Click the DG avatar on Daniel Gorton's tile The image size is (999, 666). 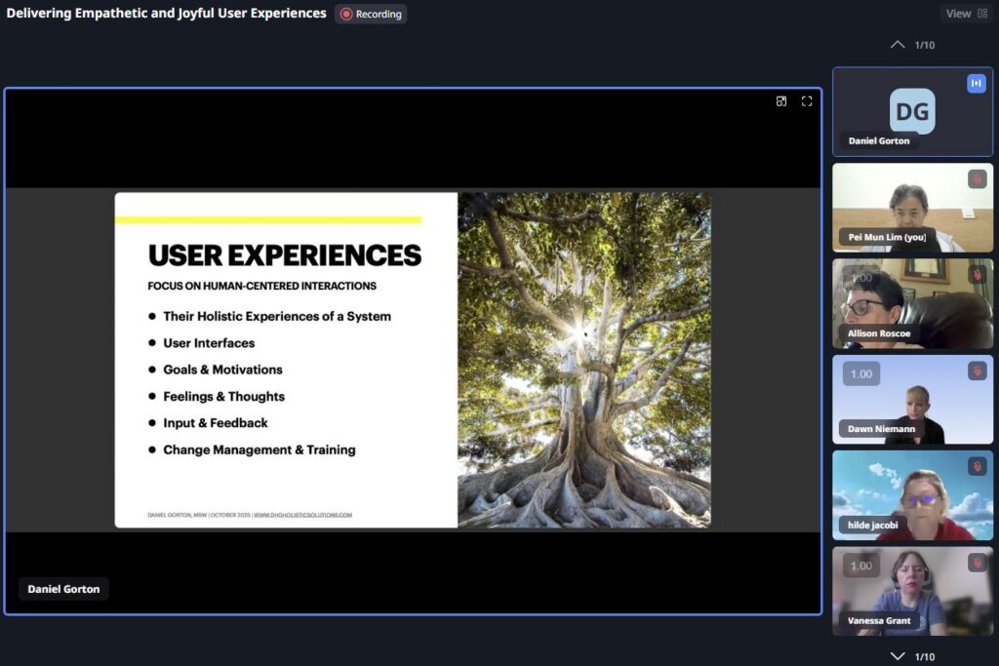(x=912, y=110)
